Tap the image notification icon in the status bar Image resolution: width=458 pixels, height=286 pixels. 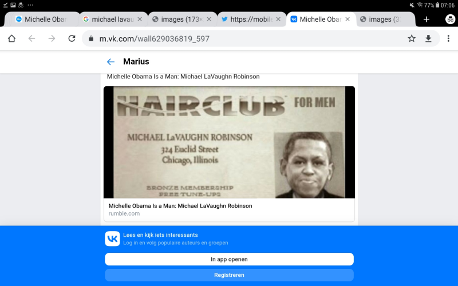(13, 5)
